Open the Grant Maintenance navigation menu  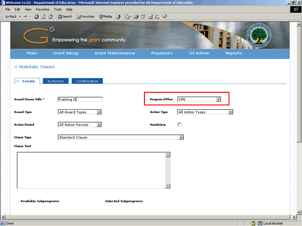click(115, 53)
